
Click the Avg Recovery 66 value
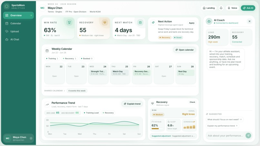point(77,113)
